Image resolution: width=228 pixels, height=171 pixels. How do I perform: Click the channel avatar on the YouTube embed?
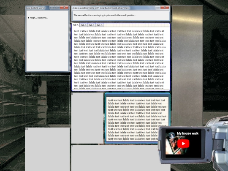coord(171,135)
